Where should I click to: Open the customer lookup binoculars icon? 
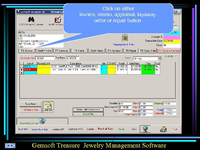pos(31,19)
